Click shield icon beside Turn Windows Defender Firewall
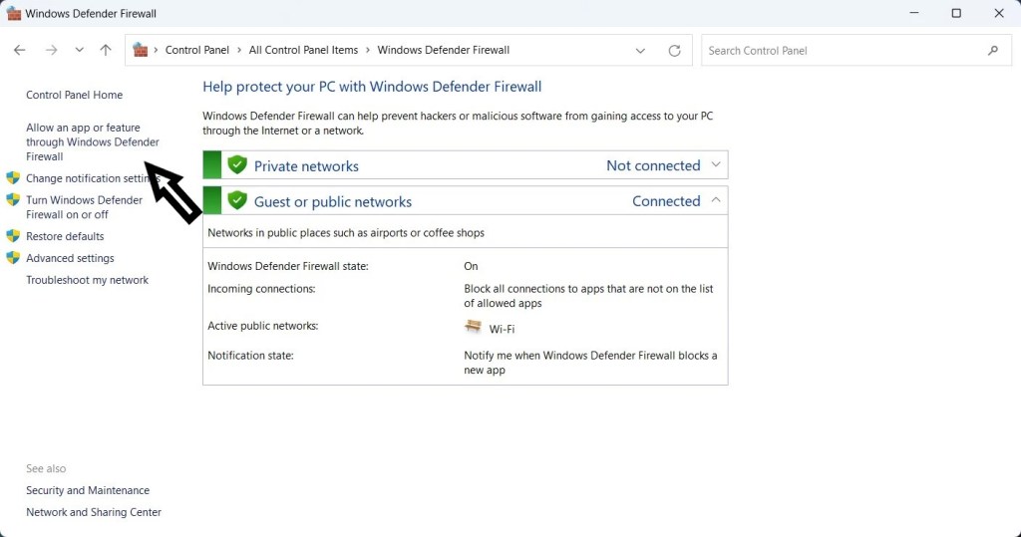The width and height of the screenshot is (1021, 537). pos(13,199)
